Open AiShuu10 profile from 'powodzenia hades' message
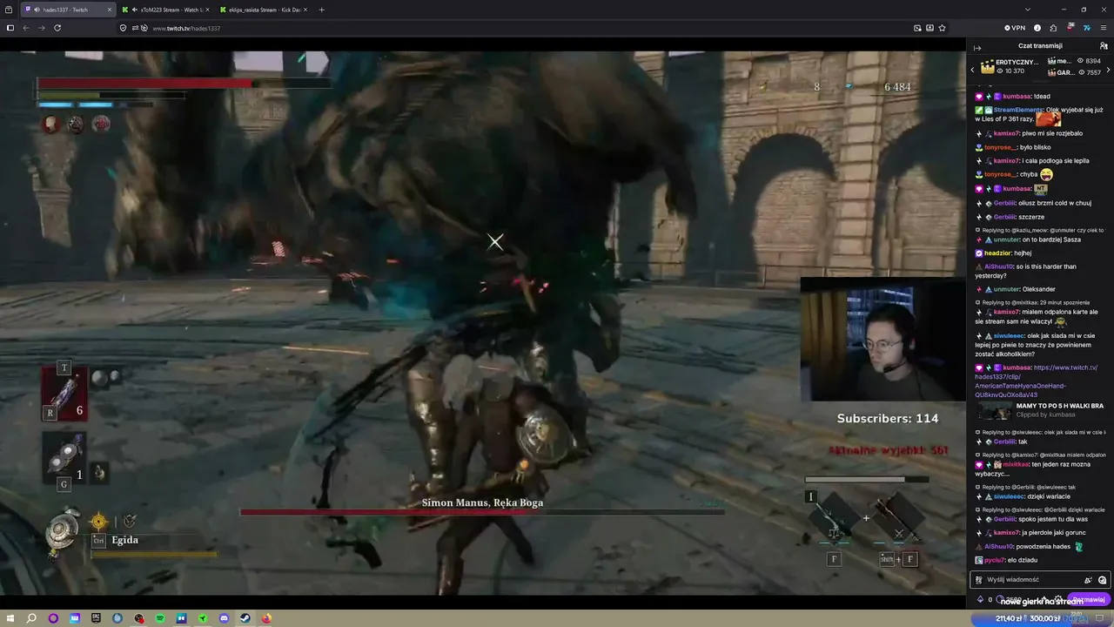This screenshot has width=1114, height=627. tap(998, 547)
